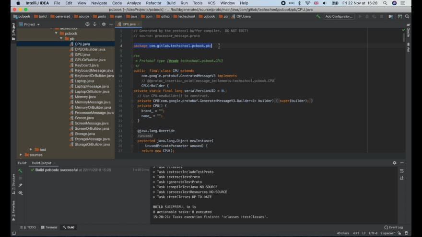This screenshot has height=237, width=422.
Task: Click the eye view-options icon in Build panel
Action: click(21, 192)
